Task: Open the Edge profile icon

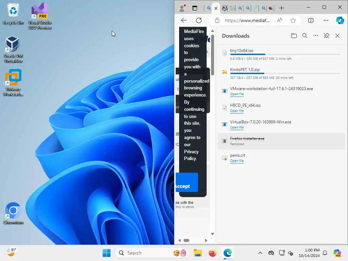Action: point(182,8)
